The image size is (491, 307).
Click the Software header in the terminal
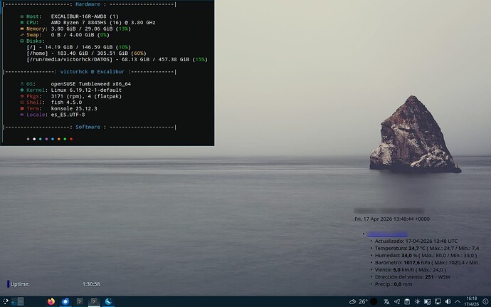[x=88, y=127]
